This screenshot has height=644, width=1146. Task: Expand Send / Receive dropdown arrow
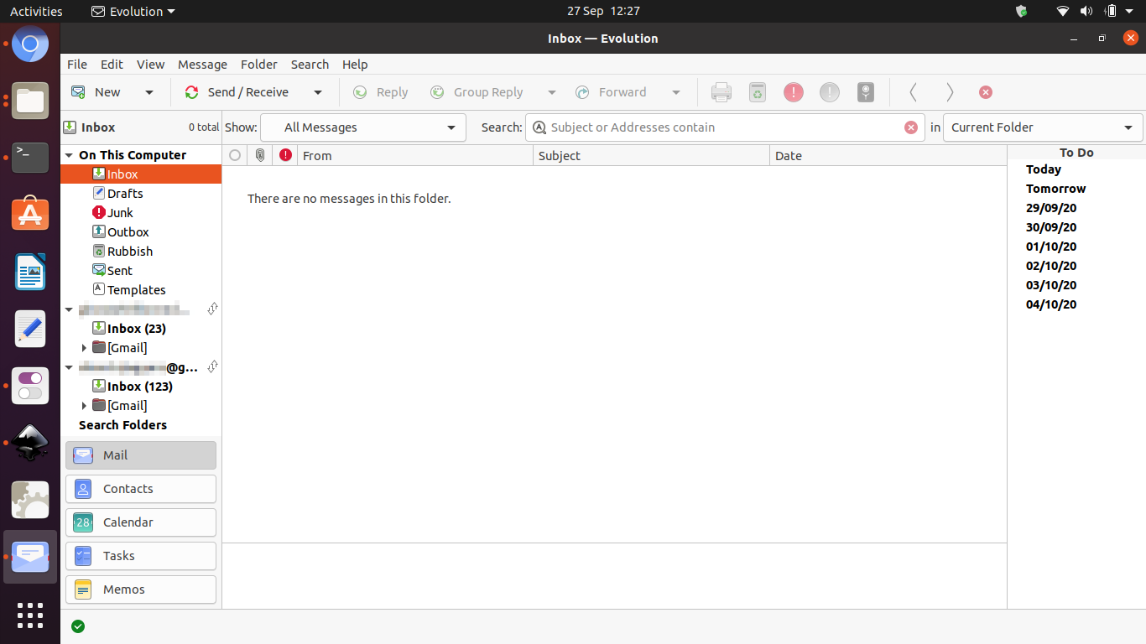tap(318, 92)
